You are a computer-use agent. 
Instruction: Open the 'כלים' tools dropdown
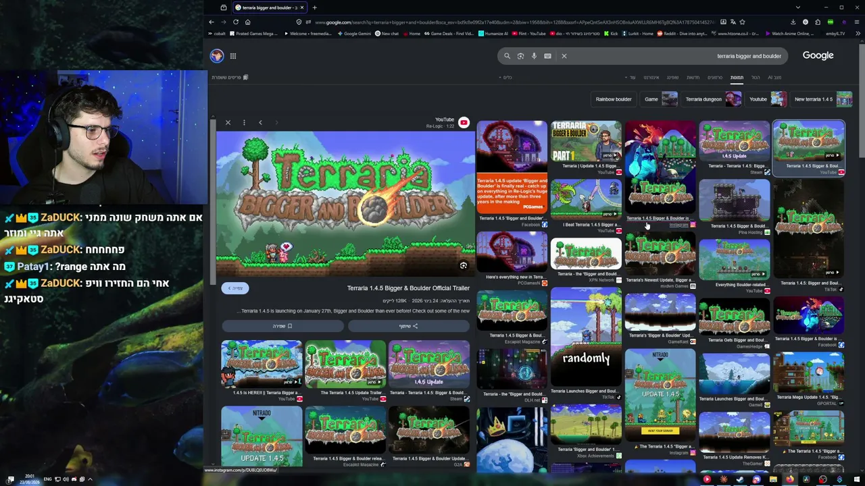[x=505, y=78]
